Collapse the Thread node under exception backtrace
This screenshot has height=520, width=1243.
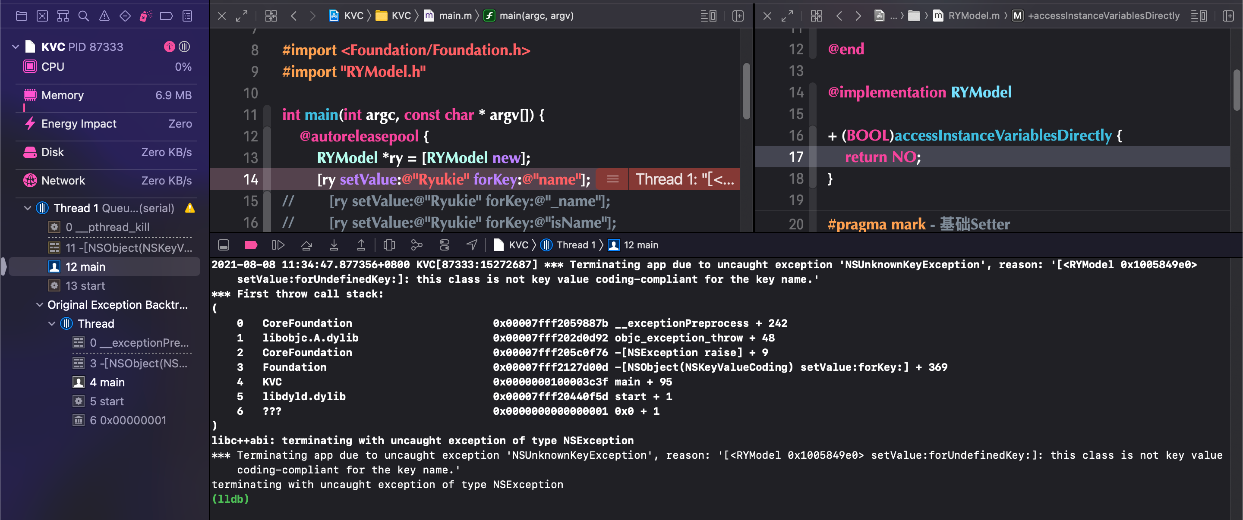(x=52, y=324)
